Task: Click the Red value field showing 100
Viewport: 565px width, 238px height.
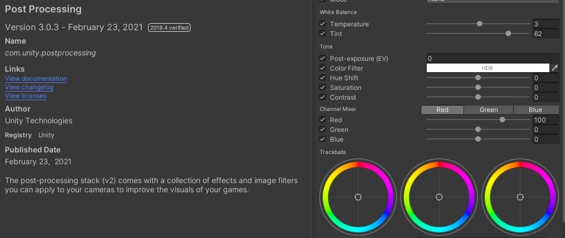Action: 546,120
